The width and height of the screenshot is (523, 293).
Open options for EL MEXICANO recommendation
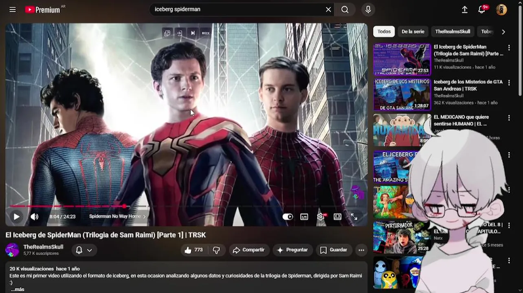[509, 118]
